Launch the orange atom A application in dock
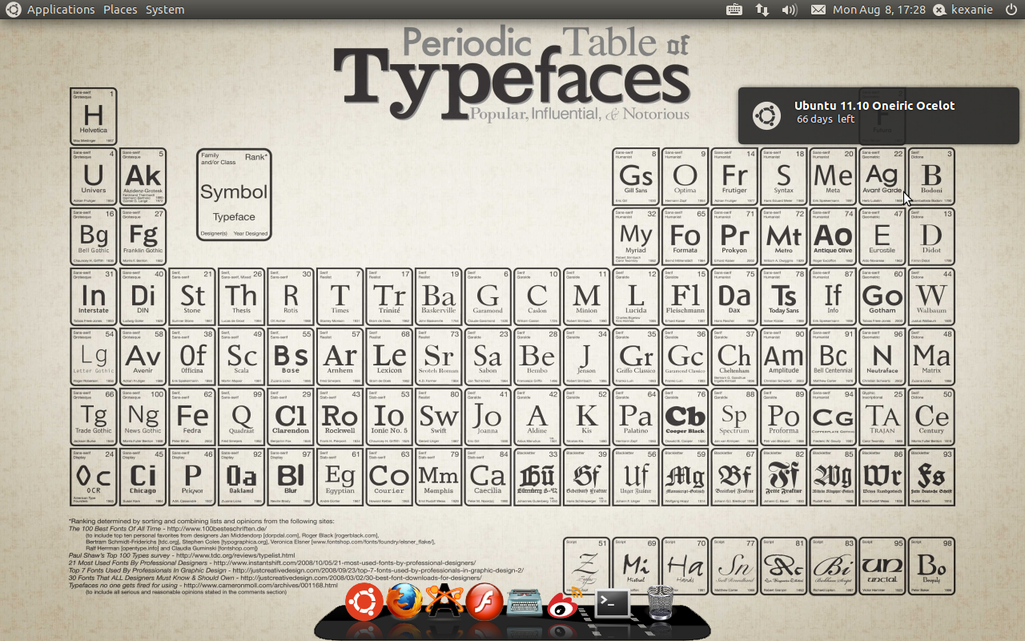The image size is (1025, 641). (444, 599)
